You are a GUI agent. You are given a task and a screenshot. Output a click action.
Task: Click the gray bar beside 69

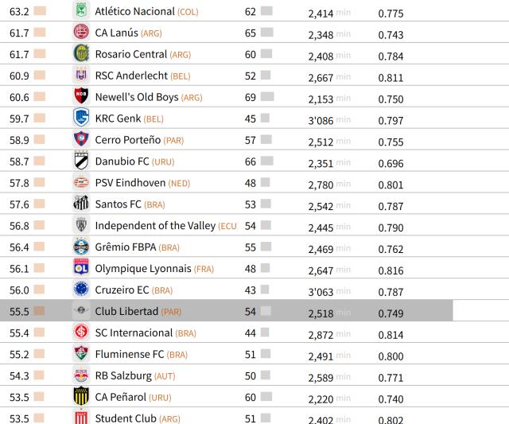[x=266, y=97]
